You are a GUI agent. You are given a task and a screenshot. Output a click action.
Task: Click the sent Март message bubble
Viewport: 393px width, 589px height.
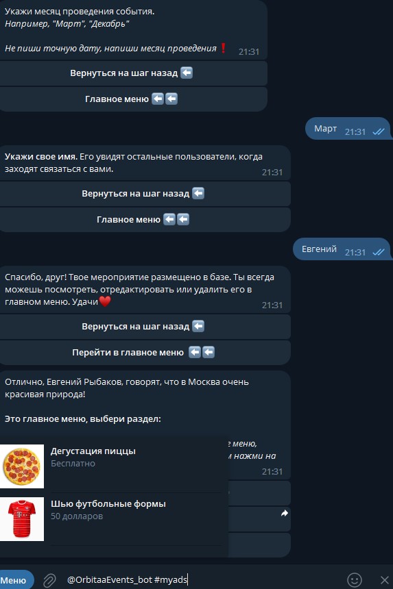pyautogui.click(x=348, y=129)
